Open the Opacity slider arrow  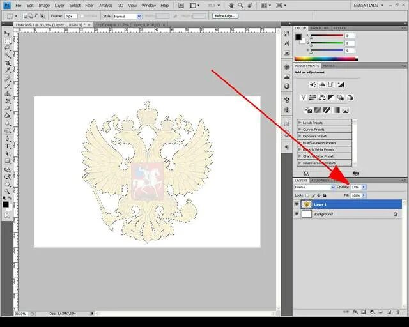[364, 187]
